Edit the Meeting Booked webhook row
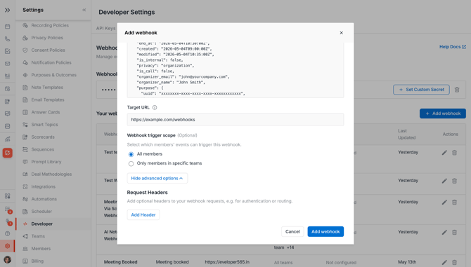This screenshot has width=471, height=267. (444, 262)
